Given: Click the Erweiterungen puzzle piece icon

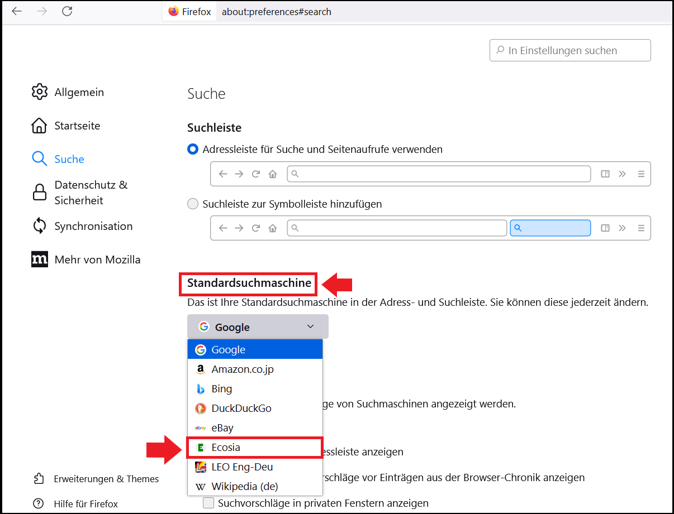Looking at the screenshot, I should pyautogui.click(x=39, y=479).
